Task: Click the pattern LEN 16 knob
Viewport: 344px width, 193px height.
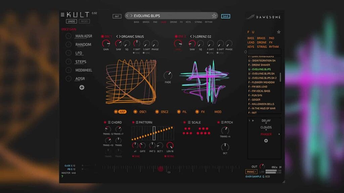Action: (170, 145)
